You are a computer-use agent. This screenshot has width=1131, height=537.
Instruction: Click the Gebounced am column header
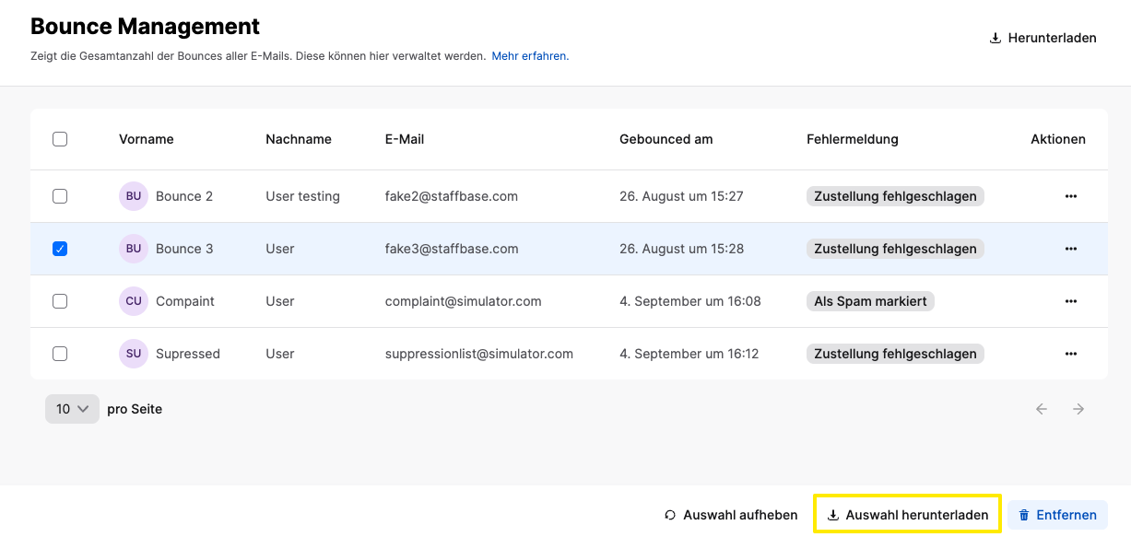pyautogui.click(x=666, y=139)
